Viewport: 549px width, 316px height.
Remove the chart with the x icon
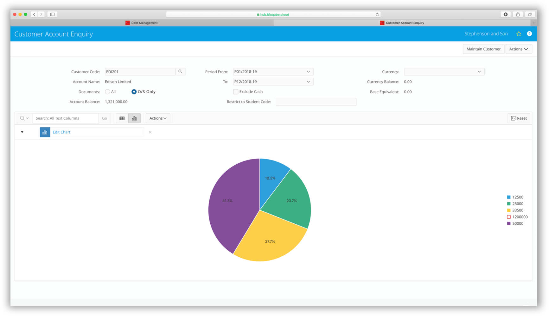coord(150,132)
